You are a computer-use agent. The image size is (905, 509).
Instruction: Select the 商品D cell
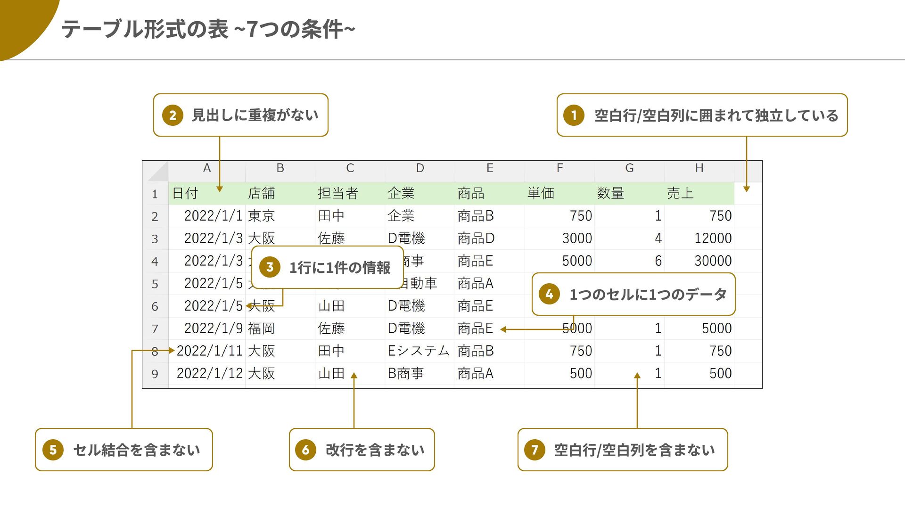click(x=490, y=238)
